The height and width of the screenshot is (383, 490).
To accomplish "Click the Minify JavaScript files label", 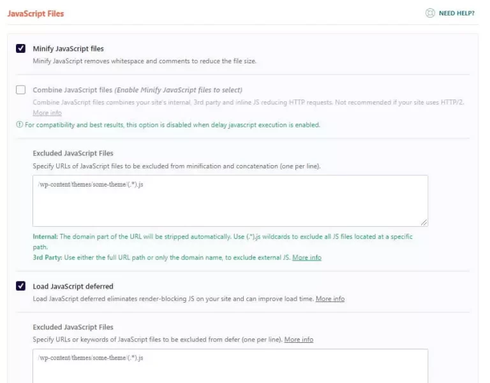I will click(68, 48).
